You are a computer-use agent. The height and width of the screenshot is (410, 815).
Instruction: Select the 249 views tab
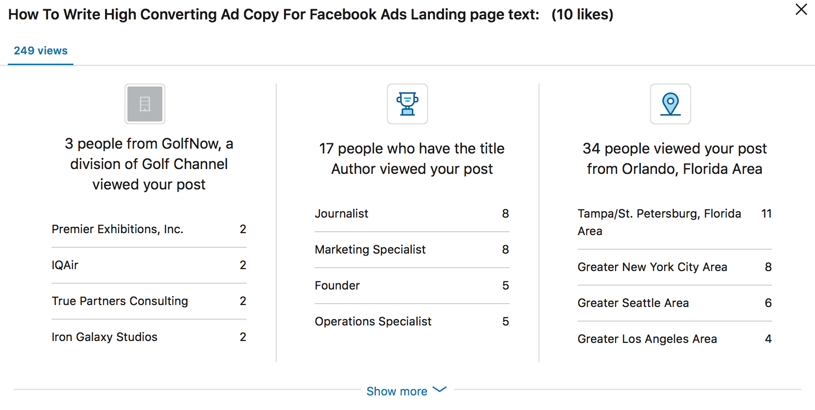[x=41, y=51]
